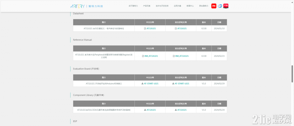Open the 新闻中心 menu
This screenshot has height=126, width=294.
coord(190,6)
